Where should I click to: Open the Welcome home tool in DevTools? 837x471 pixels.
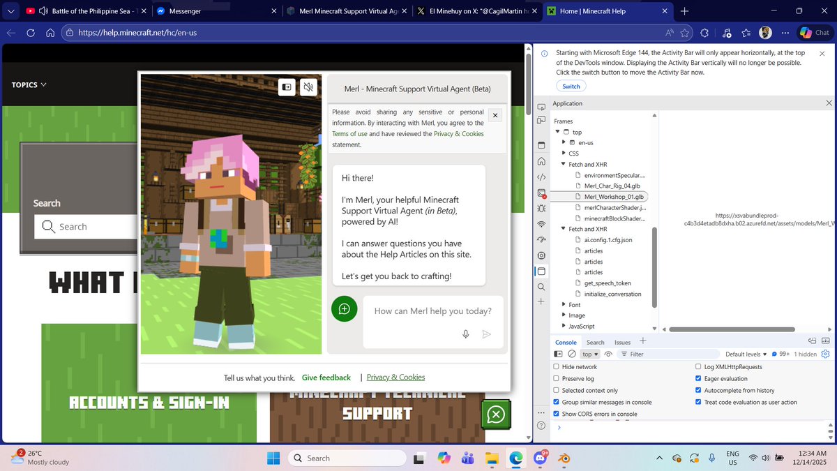[541, 161]
